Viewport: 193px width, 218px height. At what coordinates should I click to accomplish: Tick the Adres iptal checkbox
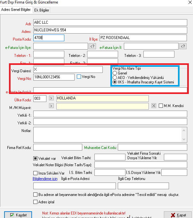(36, 202)
